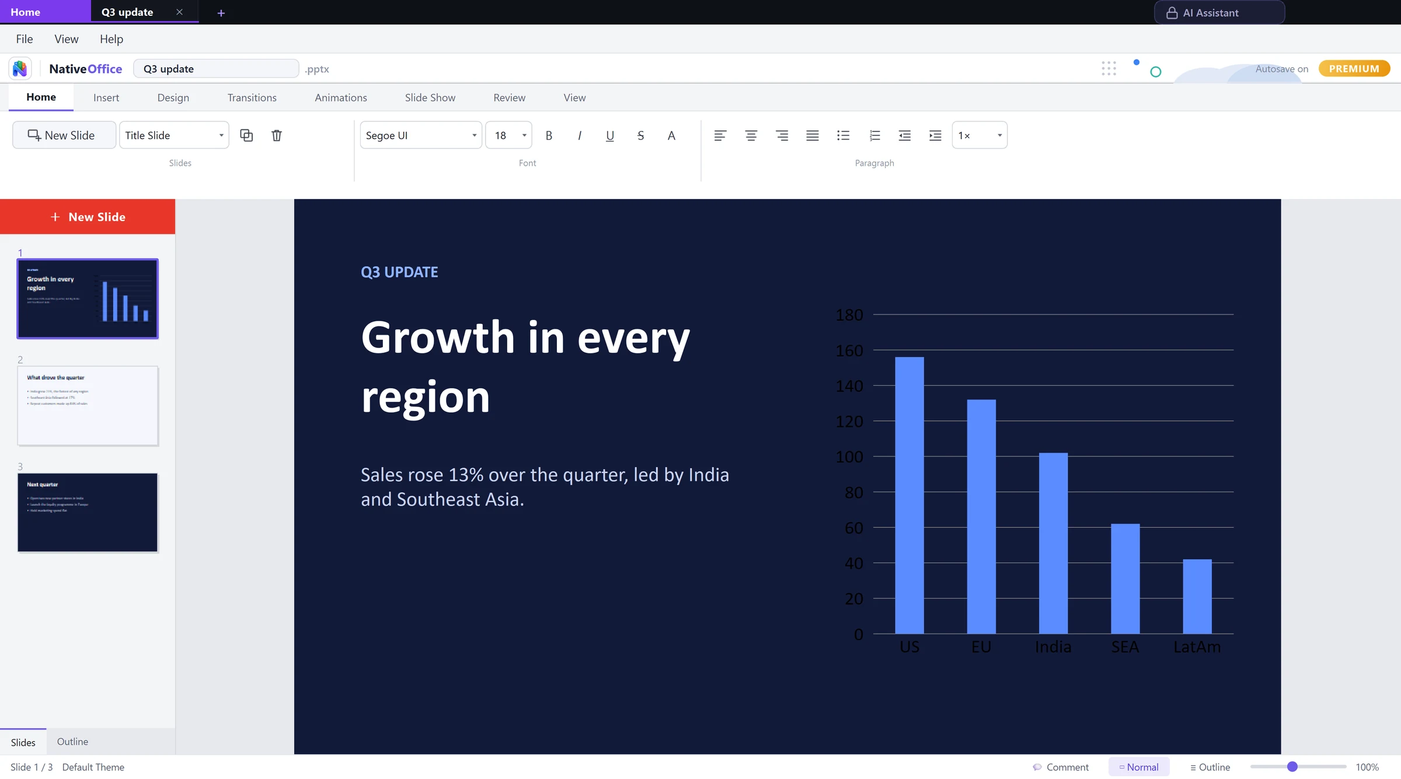The image size is (1401, 779).
Task: Click the duplicate slide icon
Action: coord(246,135)
